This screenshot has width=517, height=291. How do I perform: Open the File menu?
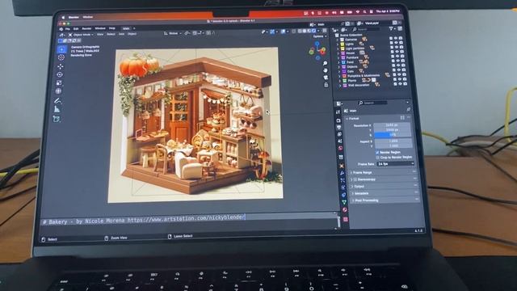click(x=68, y=29)
